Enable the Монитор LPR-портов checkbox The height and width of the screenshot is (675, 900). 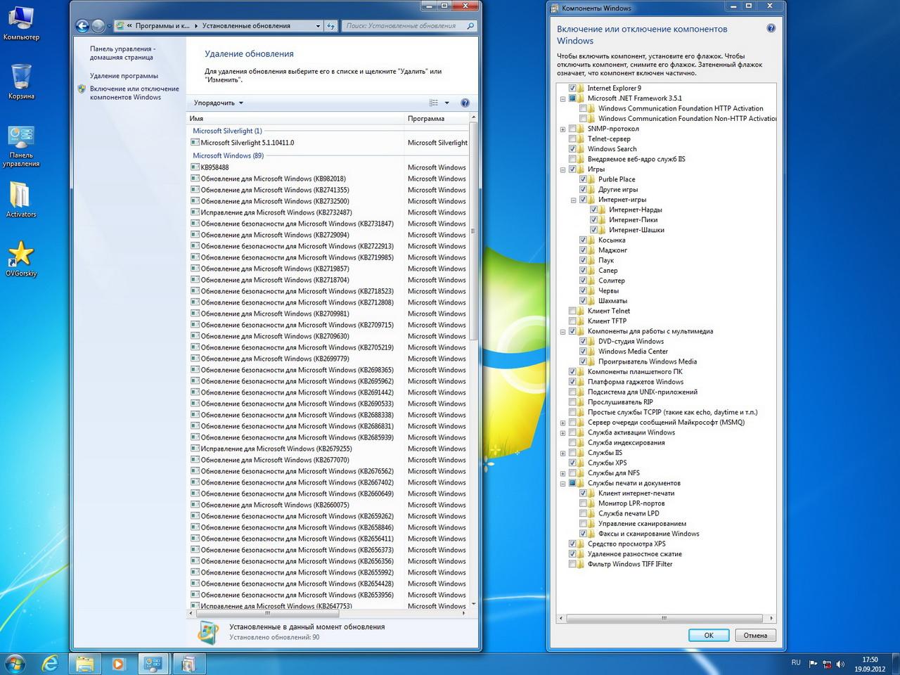(x=583, y=503)
